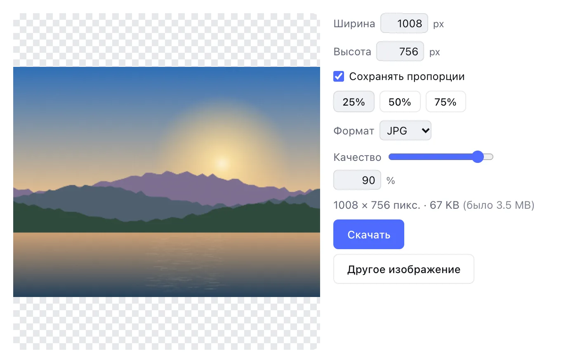Set scale using the 75% preset
The width and height of the screenshot is (561, 363).
pos(446,102)
